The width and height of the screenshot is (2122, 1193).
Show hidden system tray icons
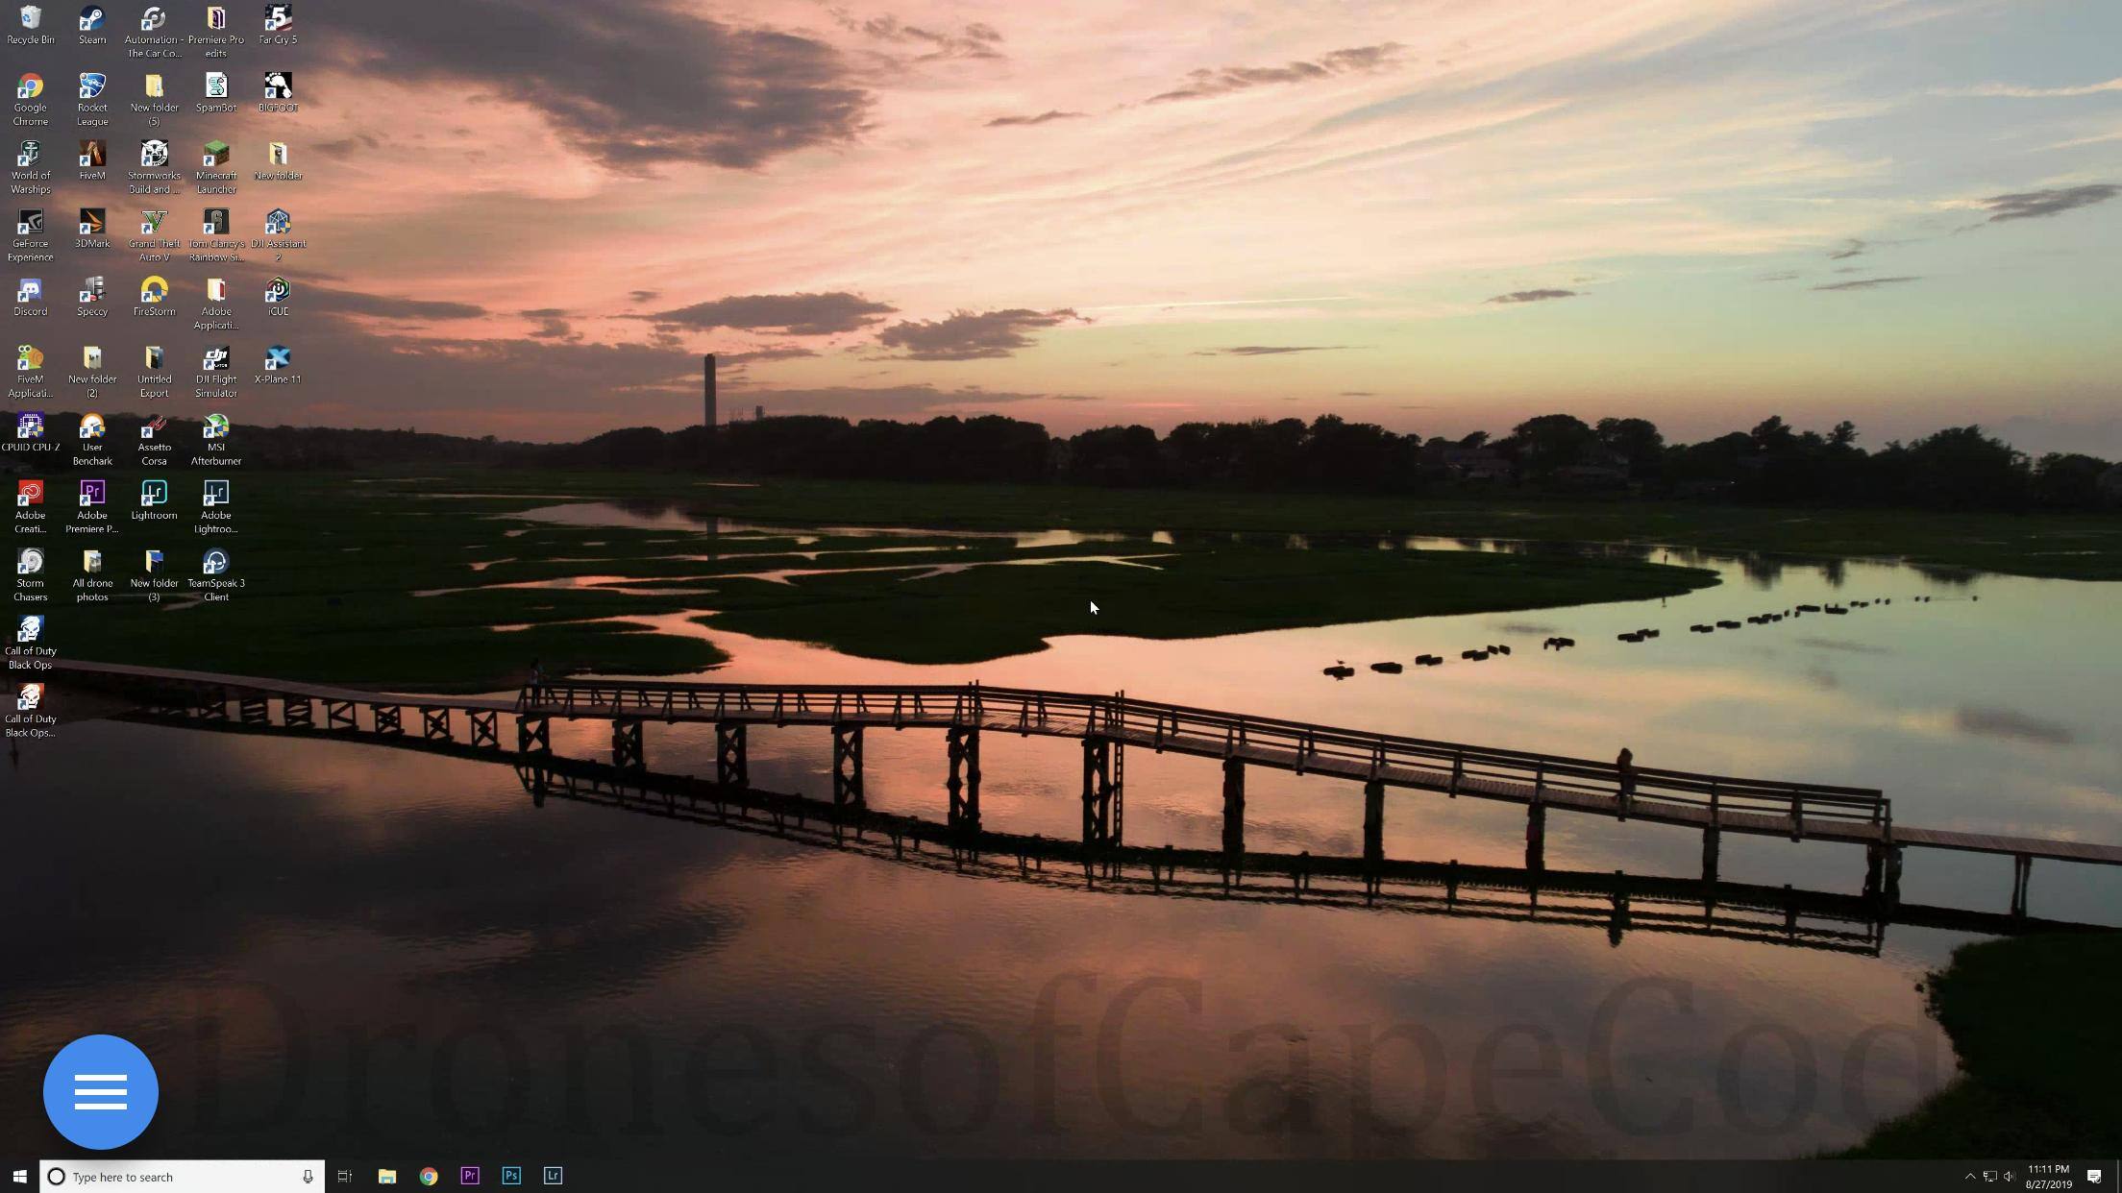pos(1969,1177)
